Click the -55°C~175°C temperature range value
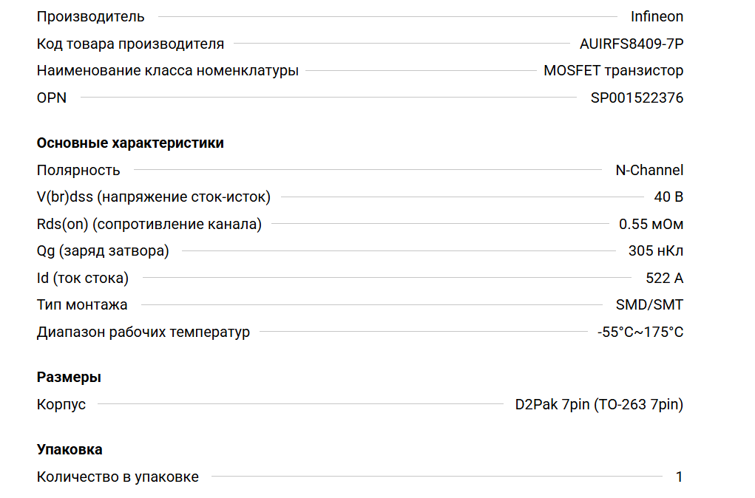755x498 pixels. point(640,332)
